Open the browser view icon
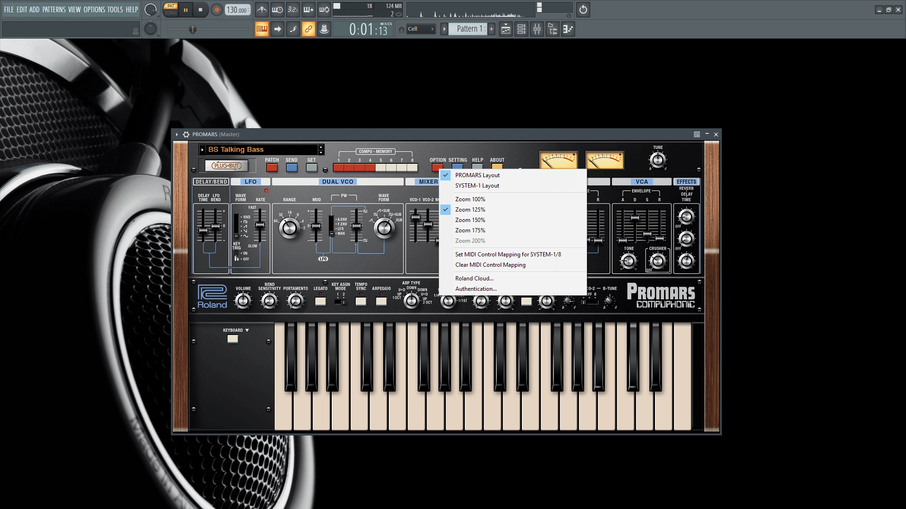The image size is (906, 509). pos(553,29)
